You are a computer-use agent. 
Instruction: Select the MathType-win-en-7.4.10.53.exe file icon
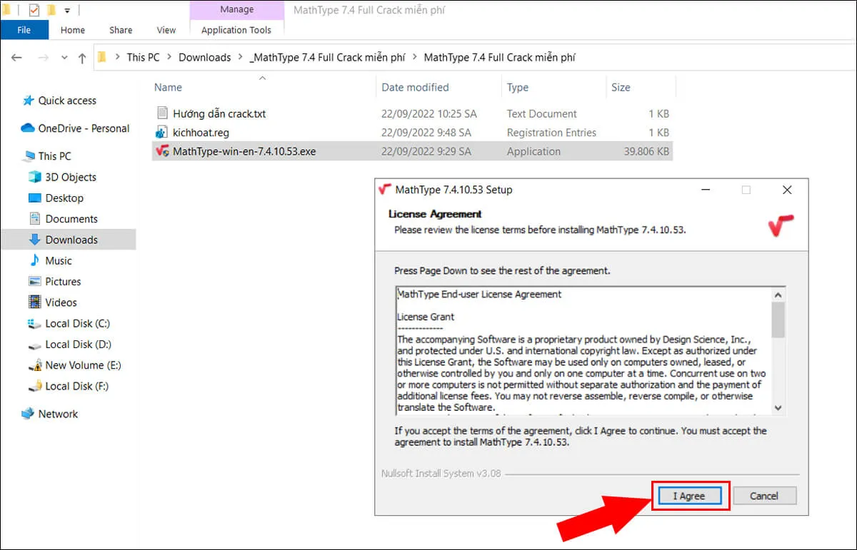point(162,151)
